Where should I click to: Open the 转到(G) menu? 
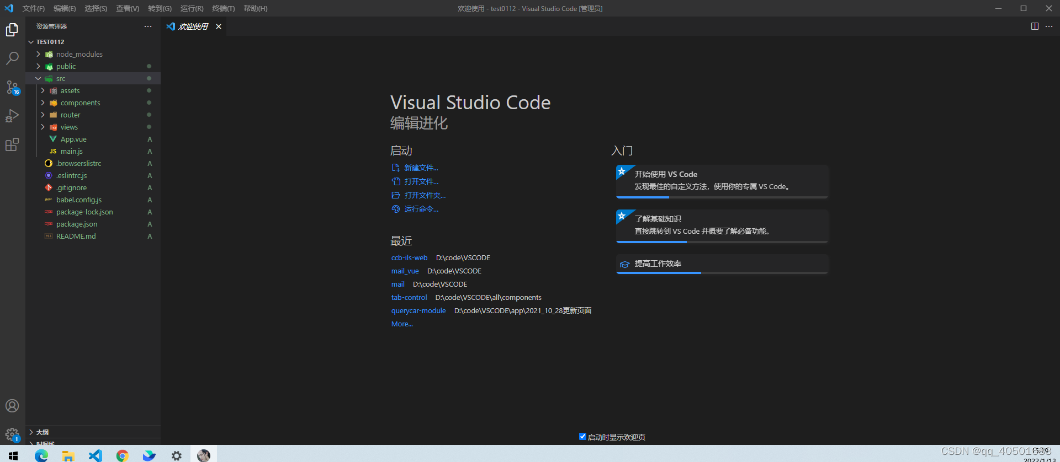pyautogui.click(x=160, y=8)
